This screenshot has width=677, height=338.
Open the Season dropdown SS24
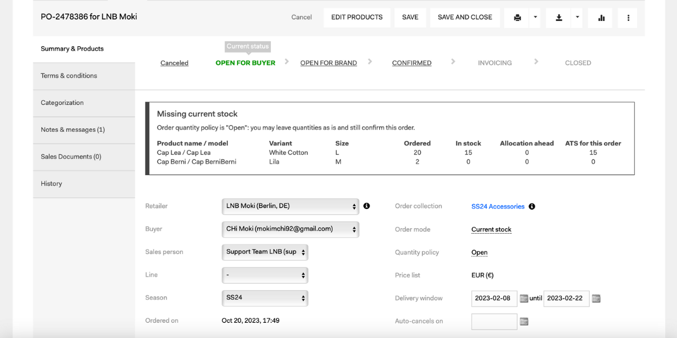point(265,298)
